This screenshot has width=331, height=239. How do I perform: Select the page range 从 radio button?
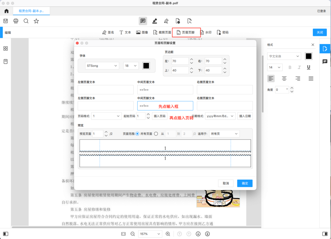pos(156,134)
